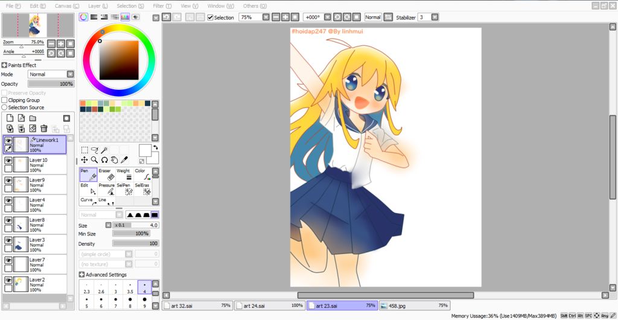Delete the selected layer with trash icon
This screenshot has height=320, width=618.
click(x=43, y=129)
